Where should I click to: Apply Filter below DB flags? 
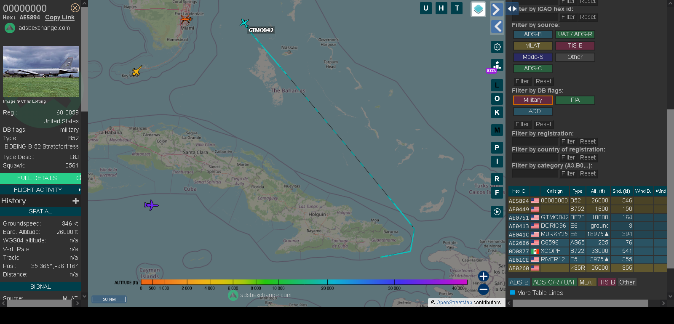click(x=522, y=125)
